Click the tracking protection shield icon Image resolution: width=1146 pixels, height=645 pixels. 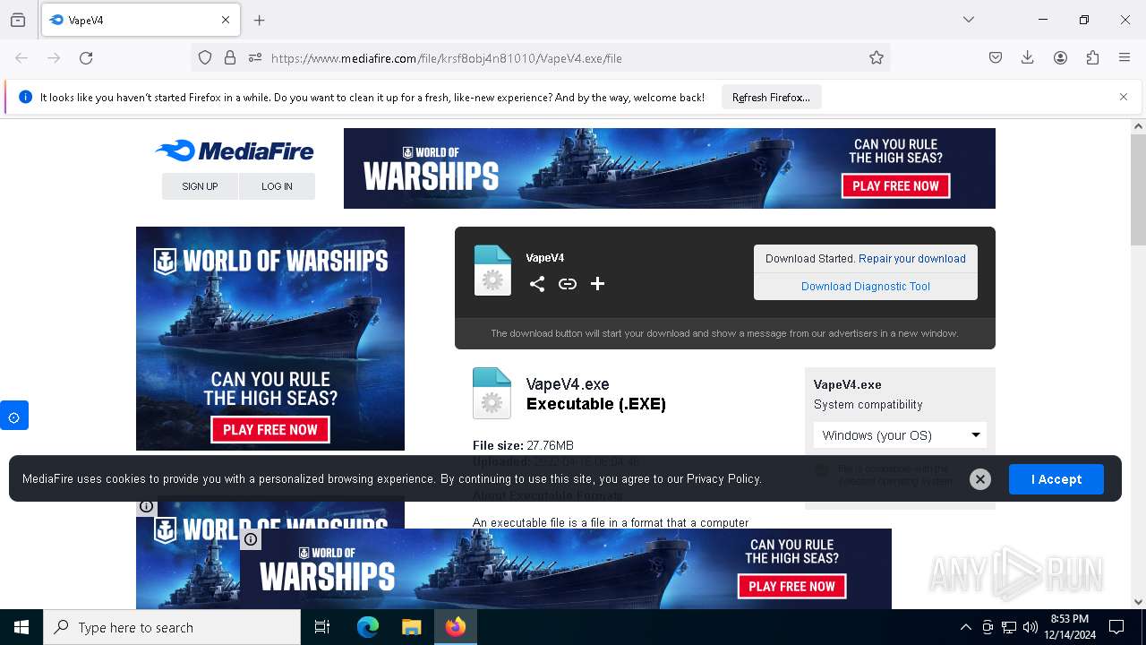pyautogui.click(x=205, y=57)
